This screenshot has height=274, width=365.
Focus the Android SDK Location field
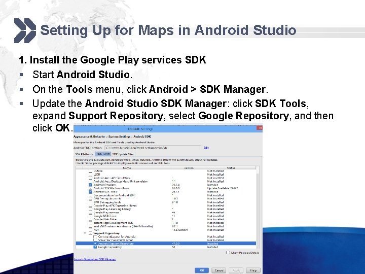point(153,148)
